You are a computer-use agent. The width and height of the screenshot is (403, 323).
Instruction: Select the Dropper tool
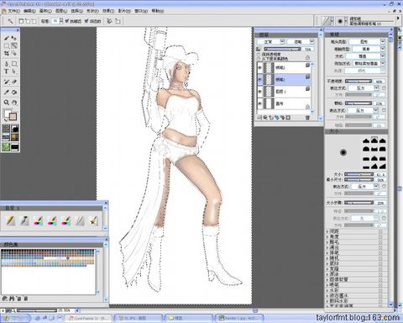coord(7,92)
